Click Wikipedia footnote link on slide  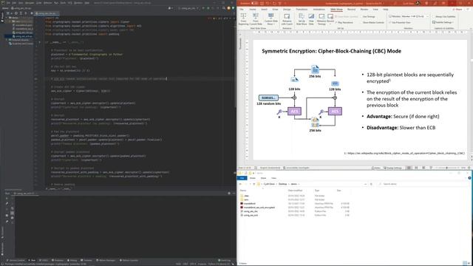[x=406, y=153]
